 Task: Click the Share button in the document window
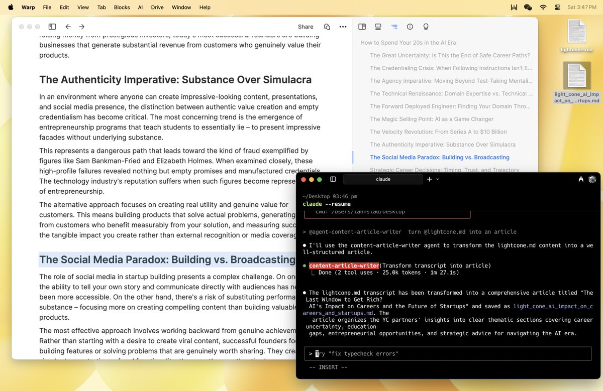(x=306, y=27)
